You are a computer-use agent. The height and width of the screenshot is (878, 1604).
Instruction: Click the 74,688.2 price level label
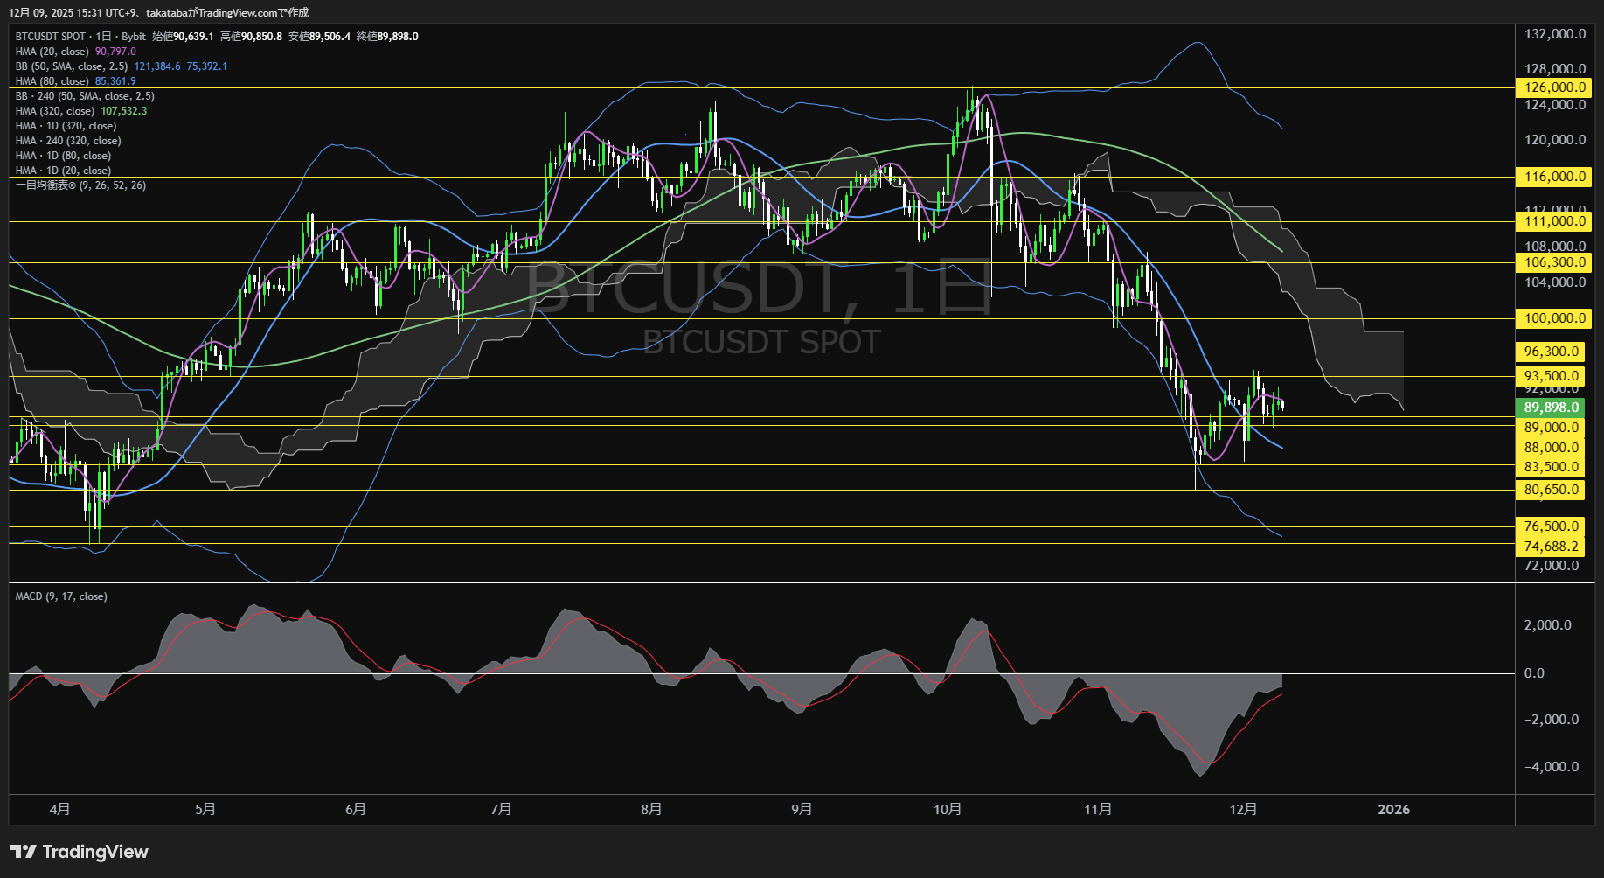coord(1552,547)
